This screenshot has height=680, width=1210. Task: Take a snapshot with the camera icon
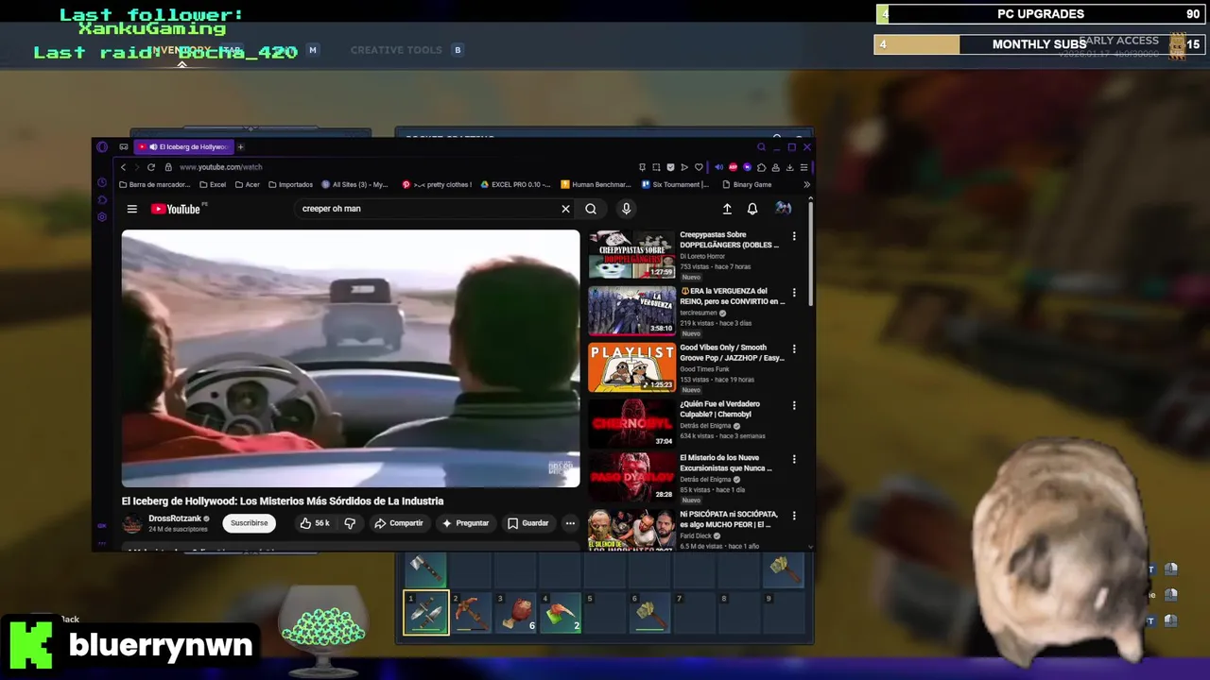[656, 167]
